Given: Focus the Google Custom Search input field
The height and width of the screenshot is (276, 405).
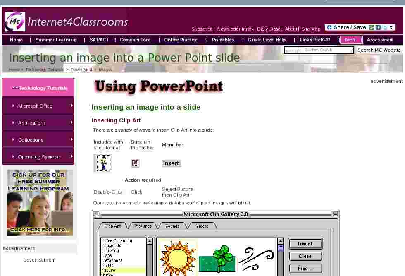Looking at the screenshot, I should [x=319, y=50].
